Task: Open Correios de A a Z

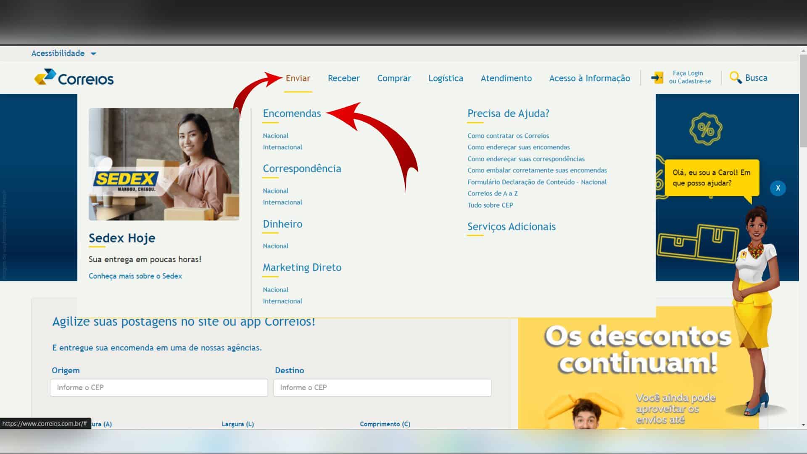Action: 493,193
